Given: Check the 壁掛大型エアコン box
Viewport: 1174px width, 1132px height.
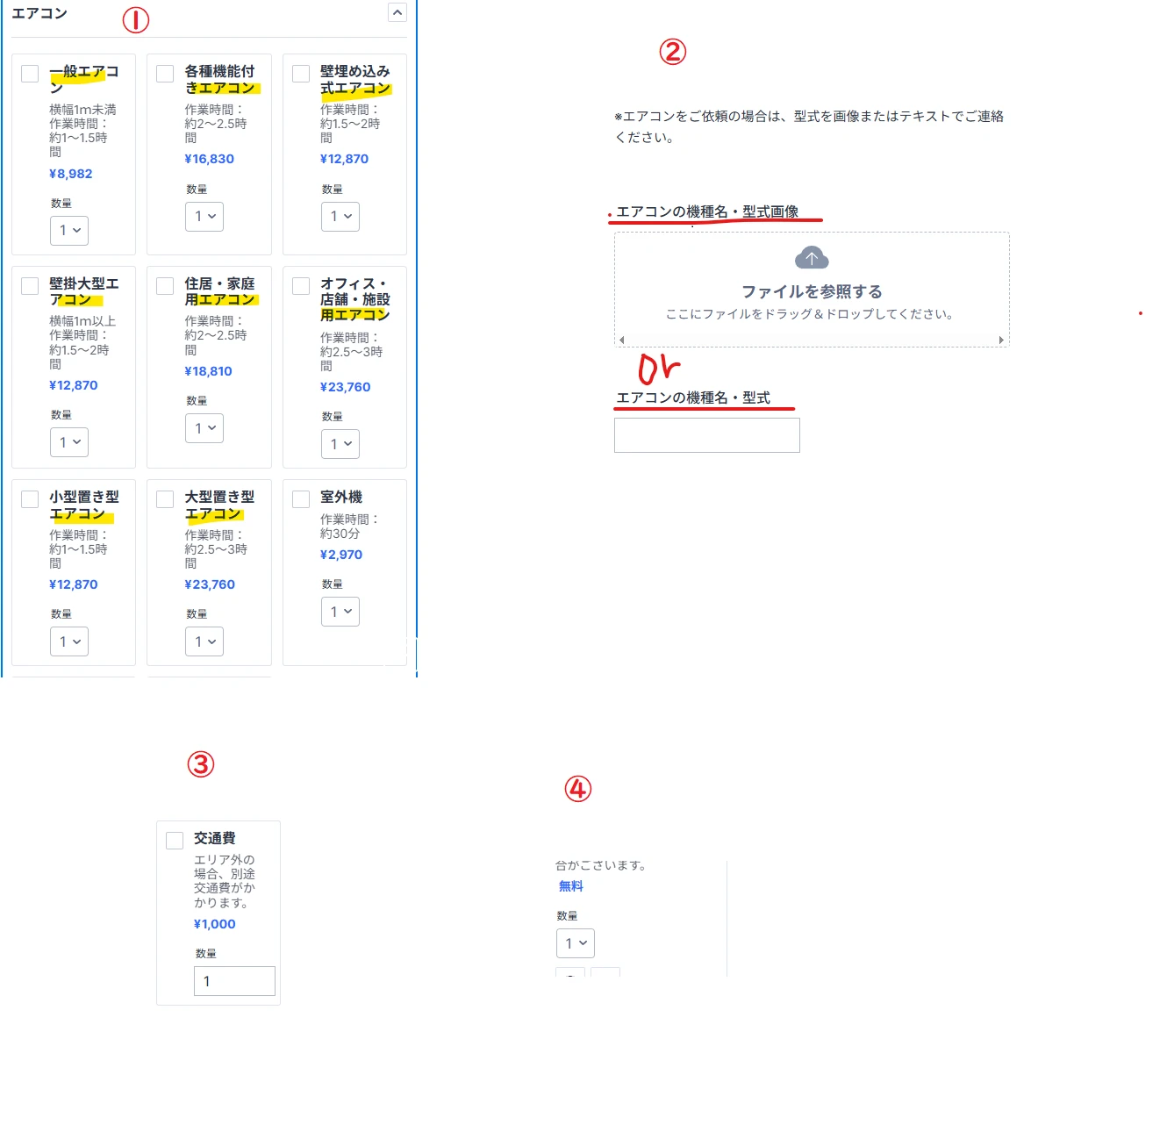Looking at the screenshot, I should tap(29, 285).
